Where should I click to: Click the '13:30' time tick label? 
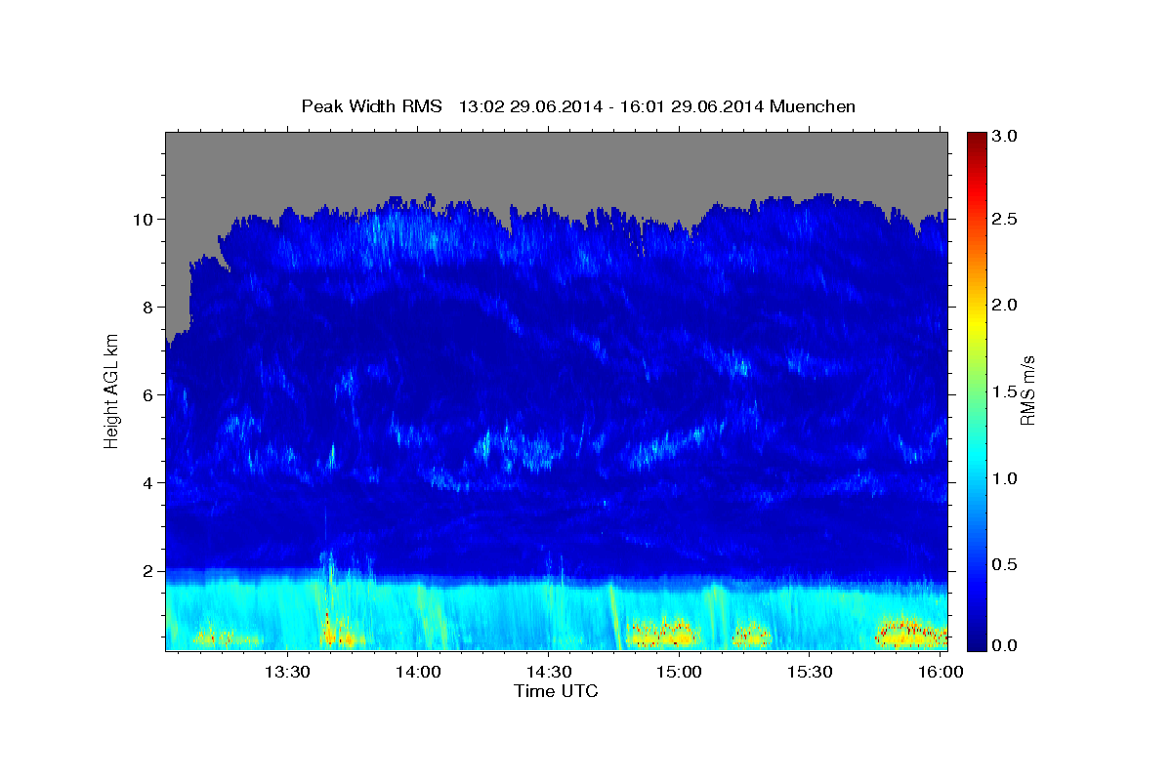coord(288,672)
